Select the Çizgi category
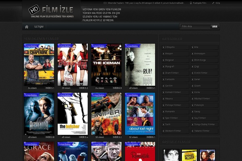The height and width of the screenshot is (161, 242). 204,66
